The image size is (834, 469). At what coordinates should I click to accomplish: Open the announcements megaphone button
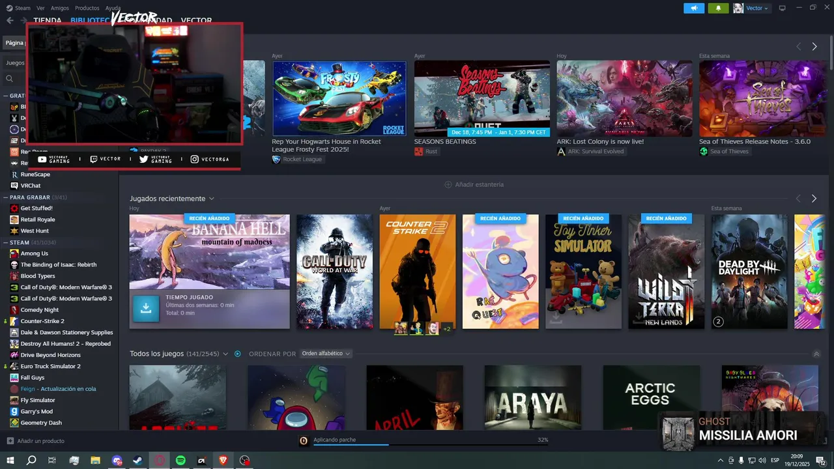(x=694, y=8)
